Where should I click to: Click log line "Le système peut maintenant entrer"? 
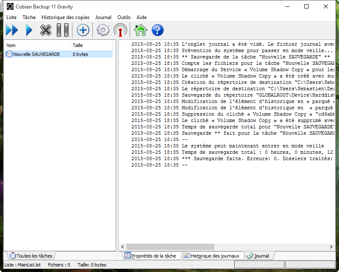[x=228, y=146]
